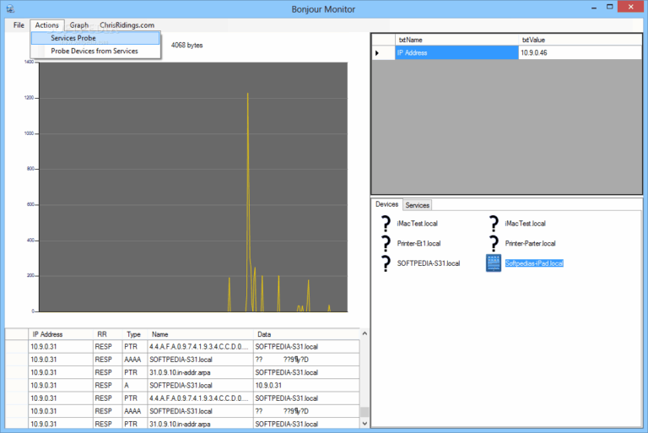
Task: Select the Softpedias-iPad.local device icon
Action: click(x=494, y=263)
